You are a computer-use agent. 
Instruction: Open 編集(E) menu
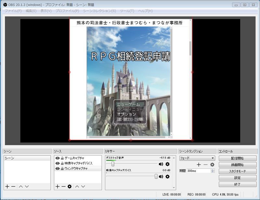31,11
